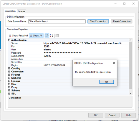This screenshot has width=139, height=121.
Task: Click the property grid scroll up arrow
Action: 130,40
